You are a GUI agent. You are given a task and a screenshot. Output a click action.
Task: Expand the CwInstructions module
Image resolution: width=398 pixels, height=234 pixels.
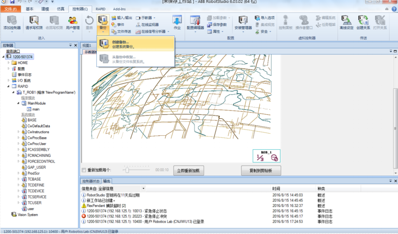point(18,132)
